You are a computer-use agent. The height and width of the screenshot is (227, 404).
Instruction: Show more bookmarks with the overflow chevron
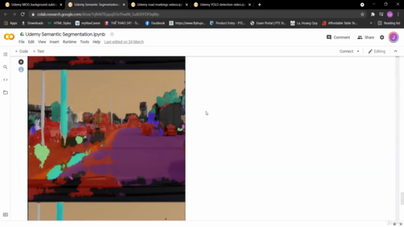click(371, 23)
